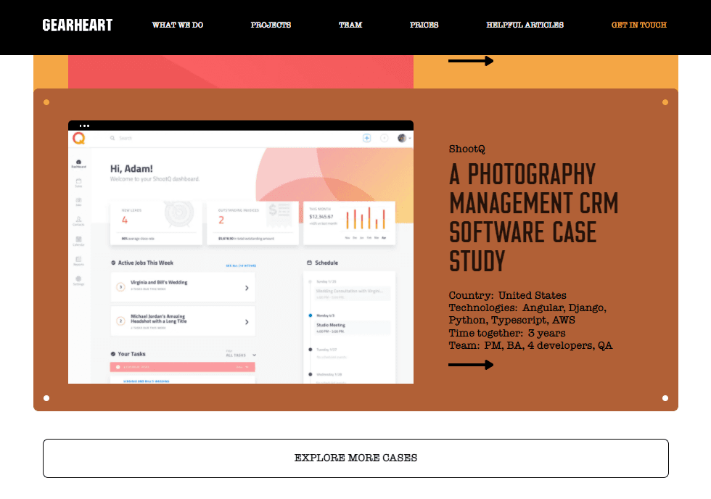The width and height of the screenshot is (711, 499).
Task: Click the ShootQ logo in the dashboard
Action: (x=78, y=138)
